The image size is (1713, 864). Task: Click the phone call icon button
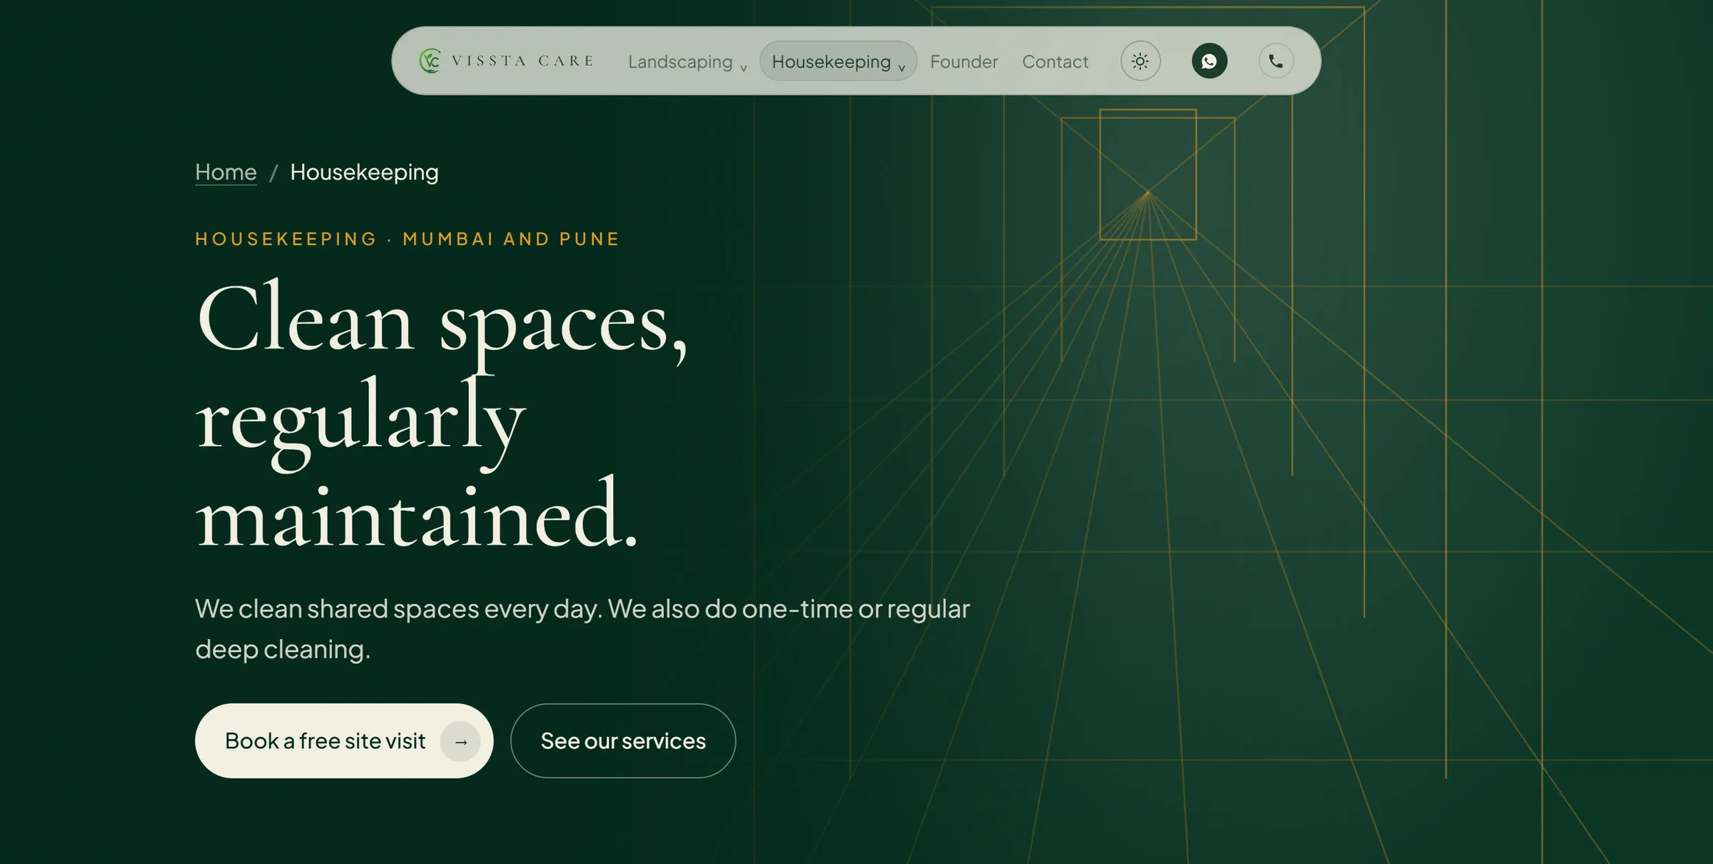click(x=1276, y=61)
